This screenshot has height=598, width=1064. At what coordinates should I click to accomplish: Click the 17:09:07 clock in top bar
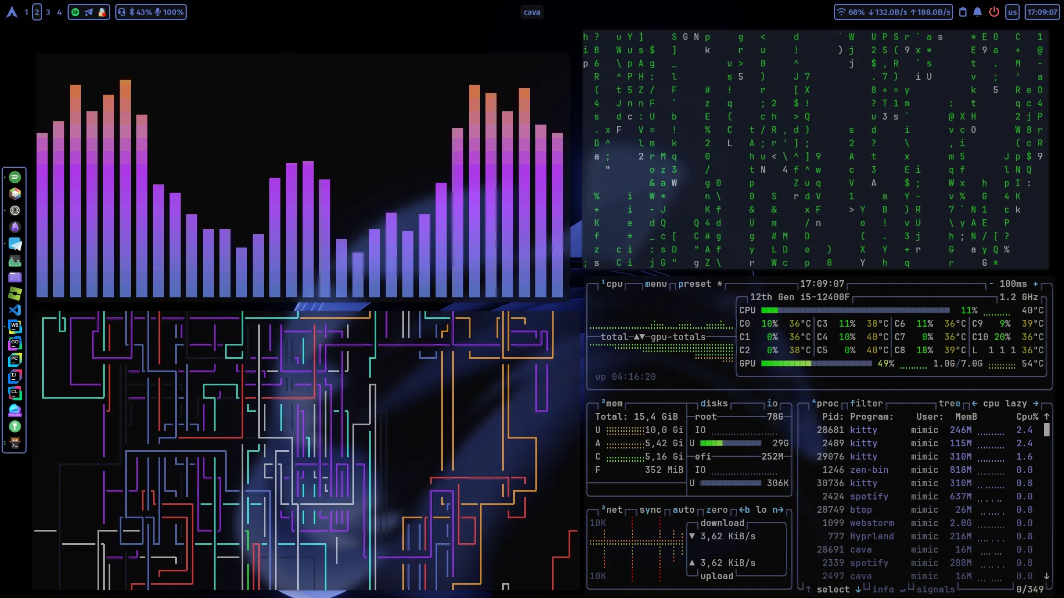click(1042, 12)
